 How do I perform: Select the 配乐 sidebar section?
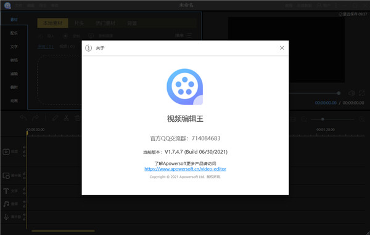(14, 33)
